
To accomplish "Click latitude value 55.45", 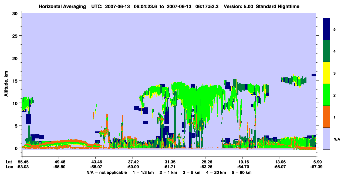I will (22, 162).
